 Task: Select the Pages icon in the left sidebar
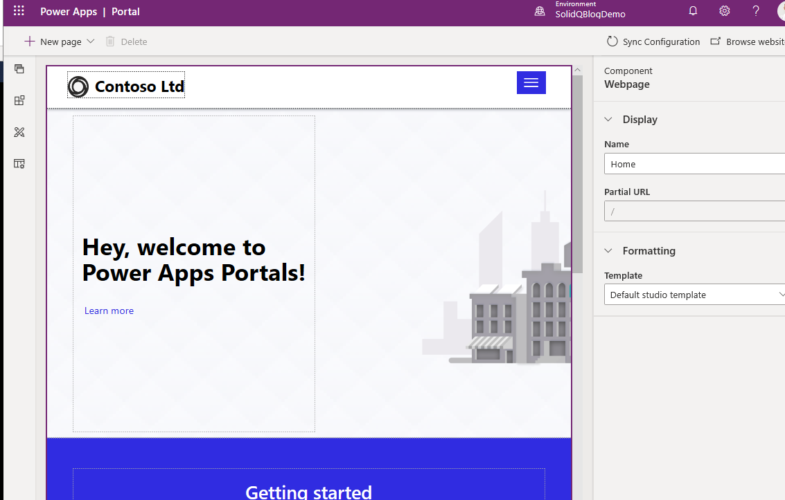point(19,69)
